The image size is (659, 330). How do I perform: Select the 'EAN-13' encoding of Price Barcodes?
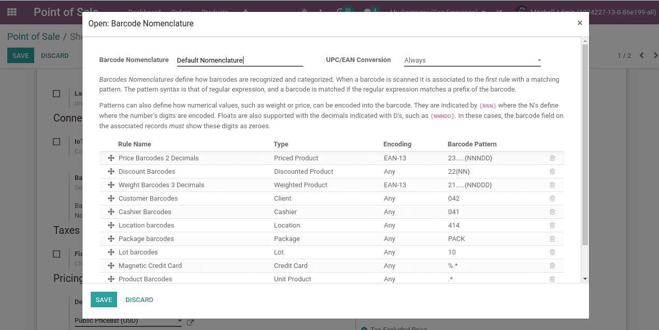[395, 158]
